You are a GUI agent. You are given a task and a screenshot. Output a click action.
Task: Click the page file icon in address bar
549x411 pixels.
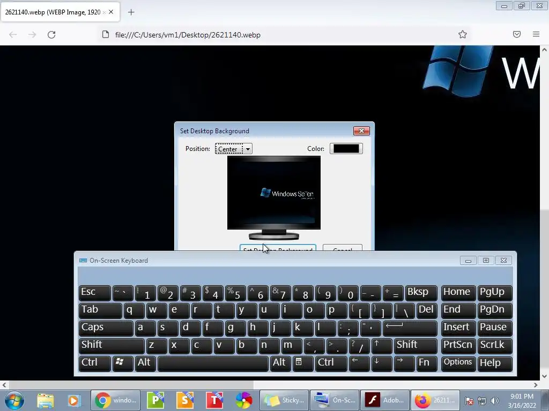106,35
